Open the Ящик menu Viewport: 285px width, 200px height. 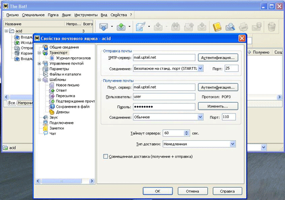pyautogui.click(x=66, y=15)
